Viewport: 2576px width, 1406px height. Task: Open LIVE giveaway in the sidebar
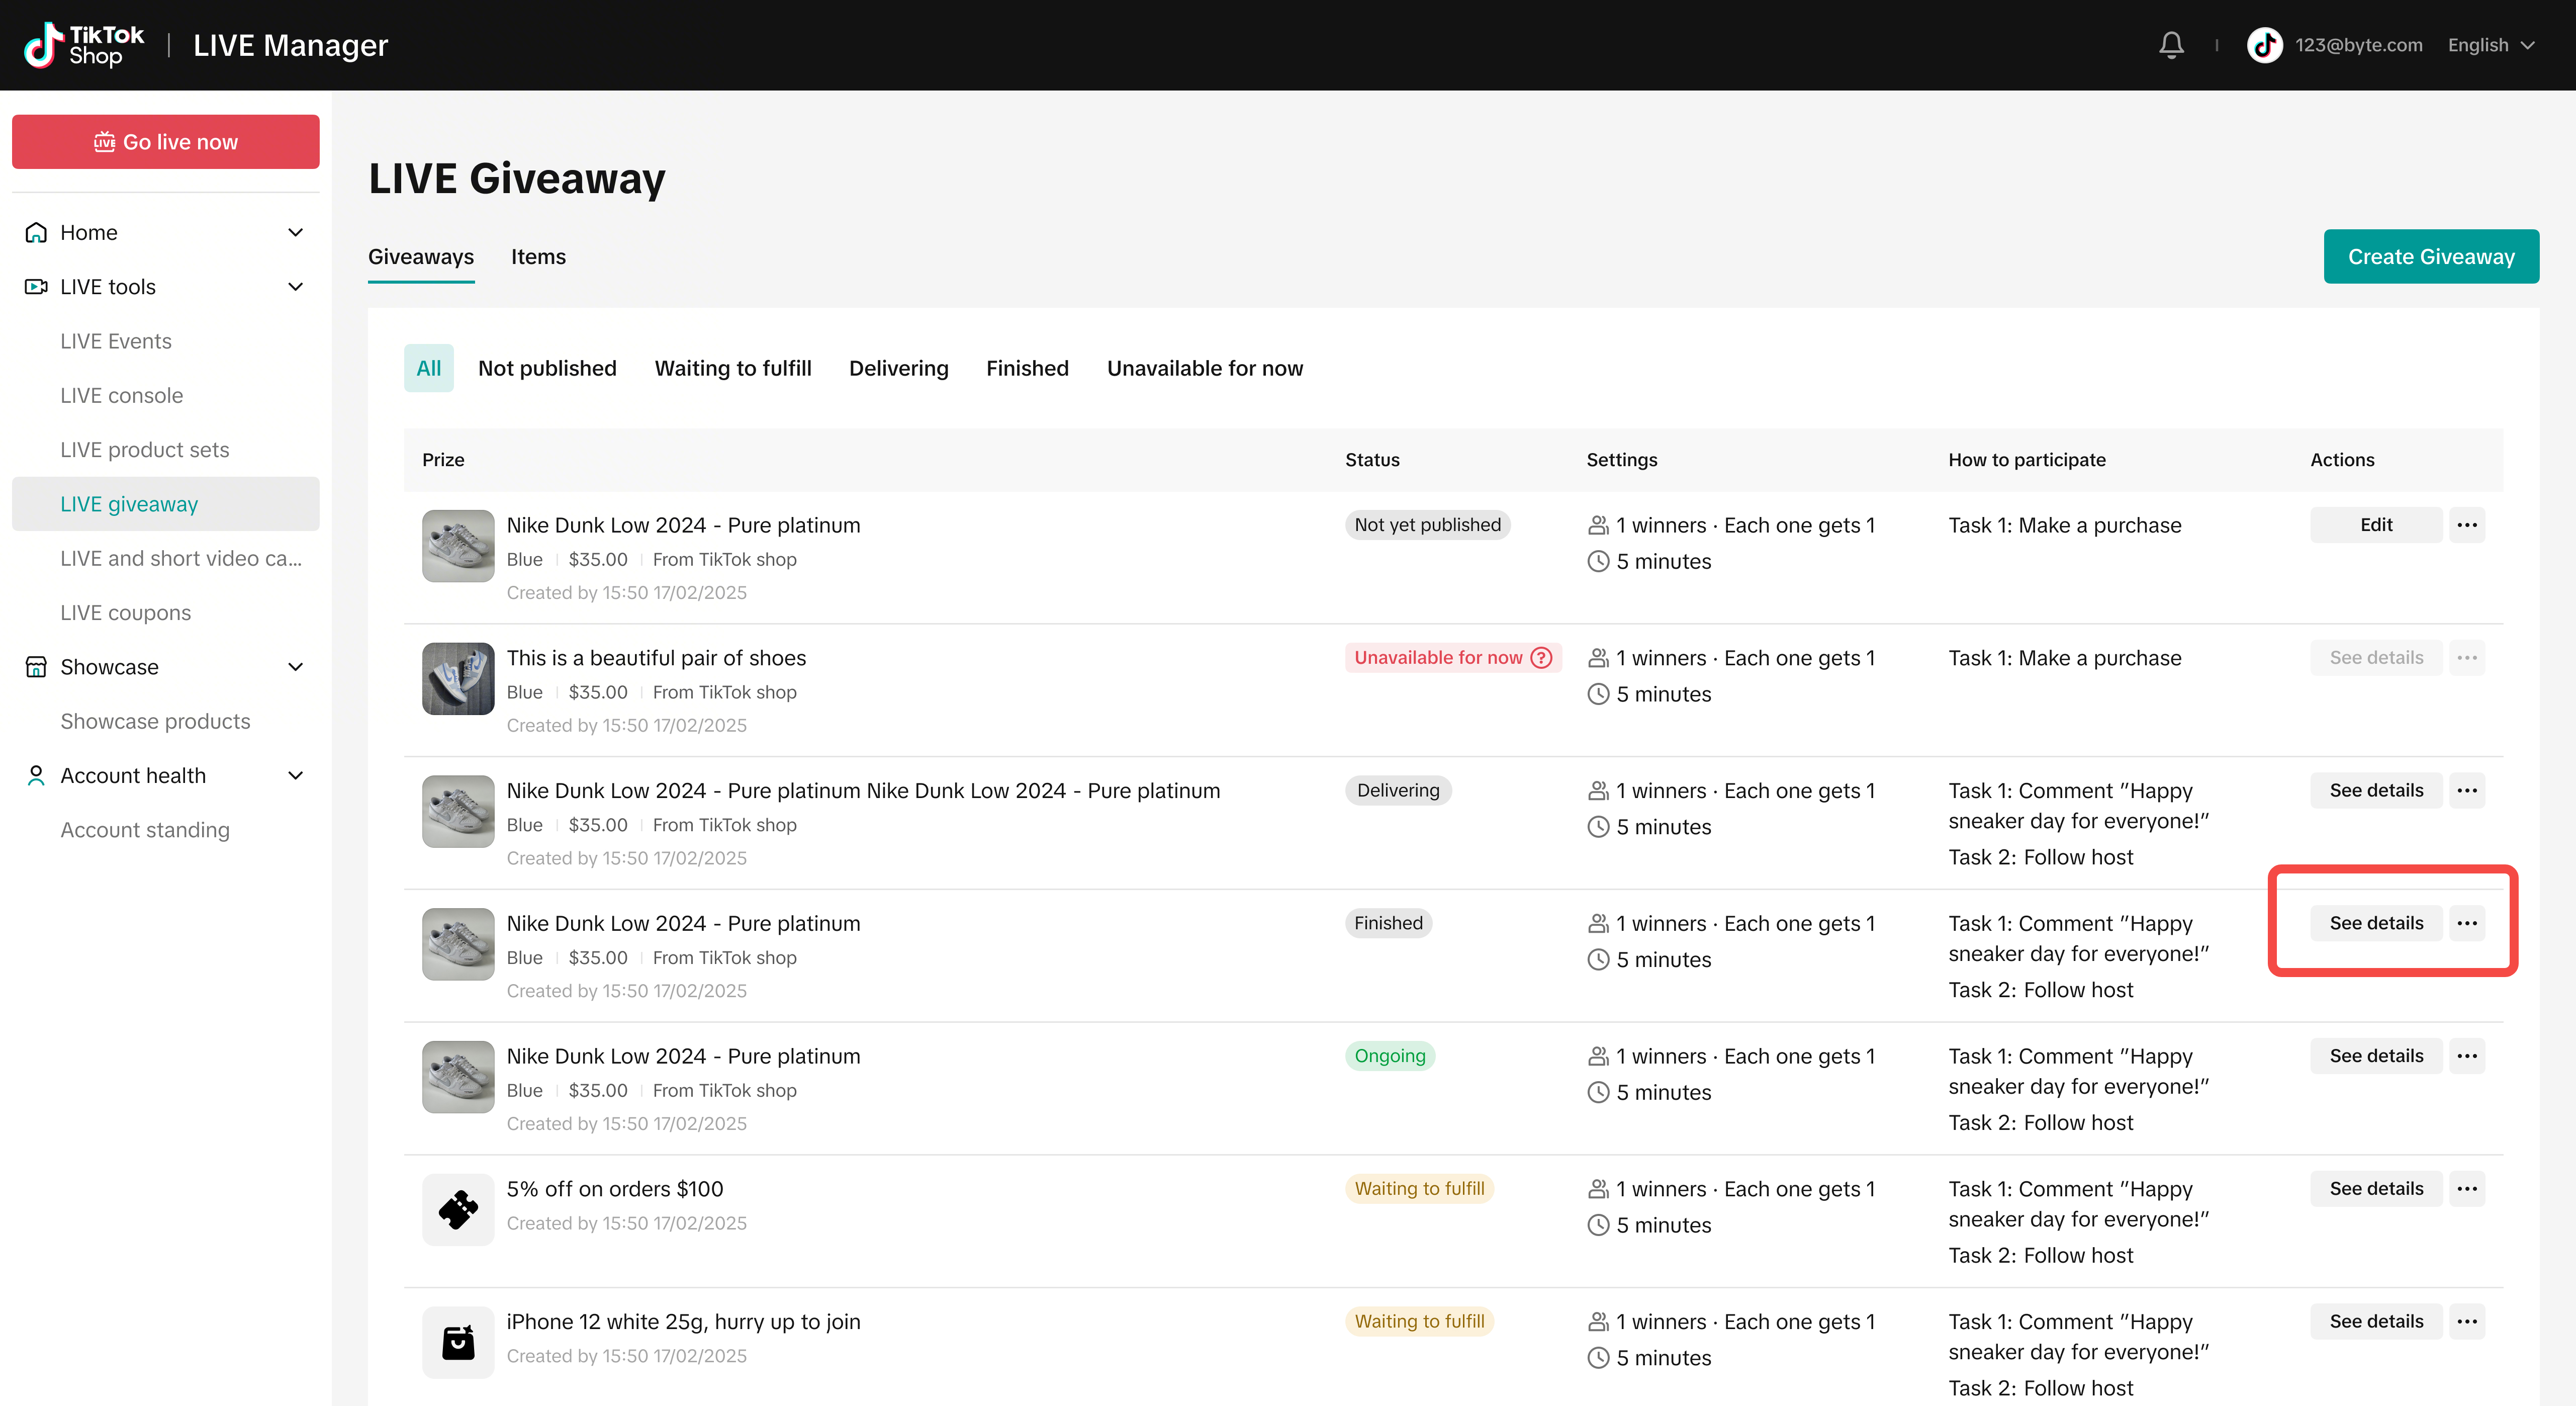[166, 504]
